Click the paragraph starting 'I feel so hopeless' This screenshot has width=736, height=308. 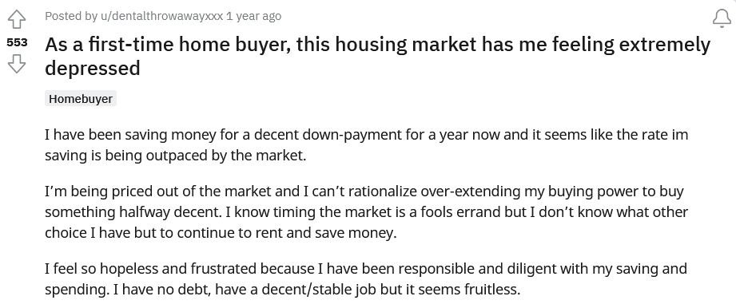[366, 279]
